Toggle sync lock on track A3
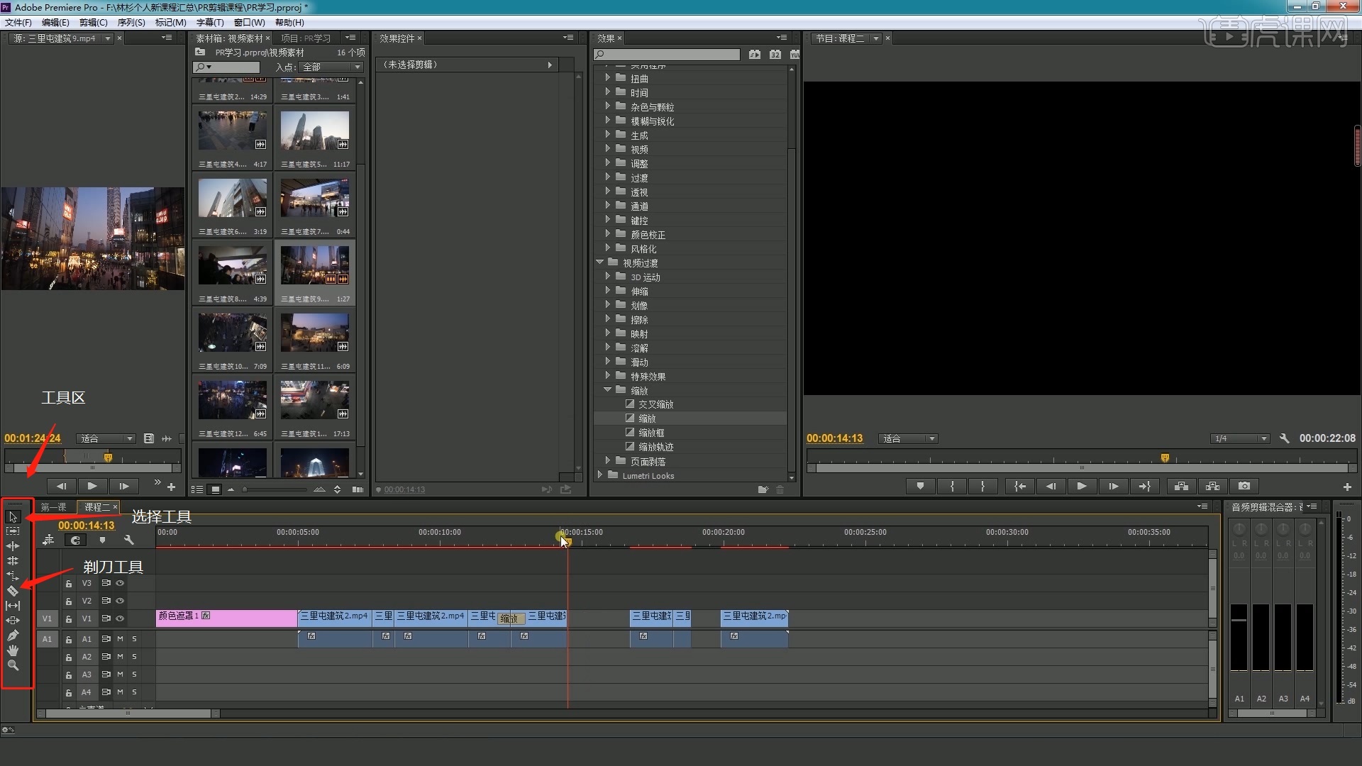This screenshot has height=766, width=1362. pyautogui.click(x=106, y=675)
